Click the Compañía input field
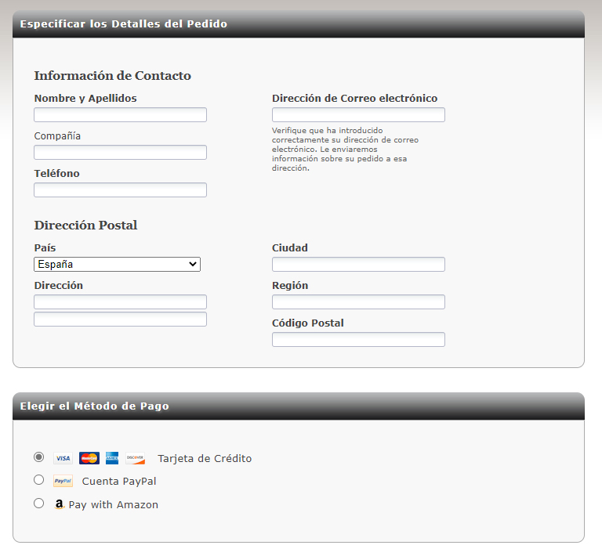602x556 pixels. (x=120, y=153)
